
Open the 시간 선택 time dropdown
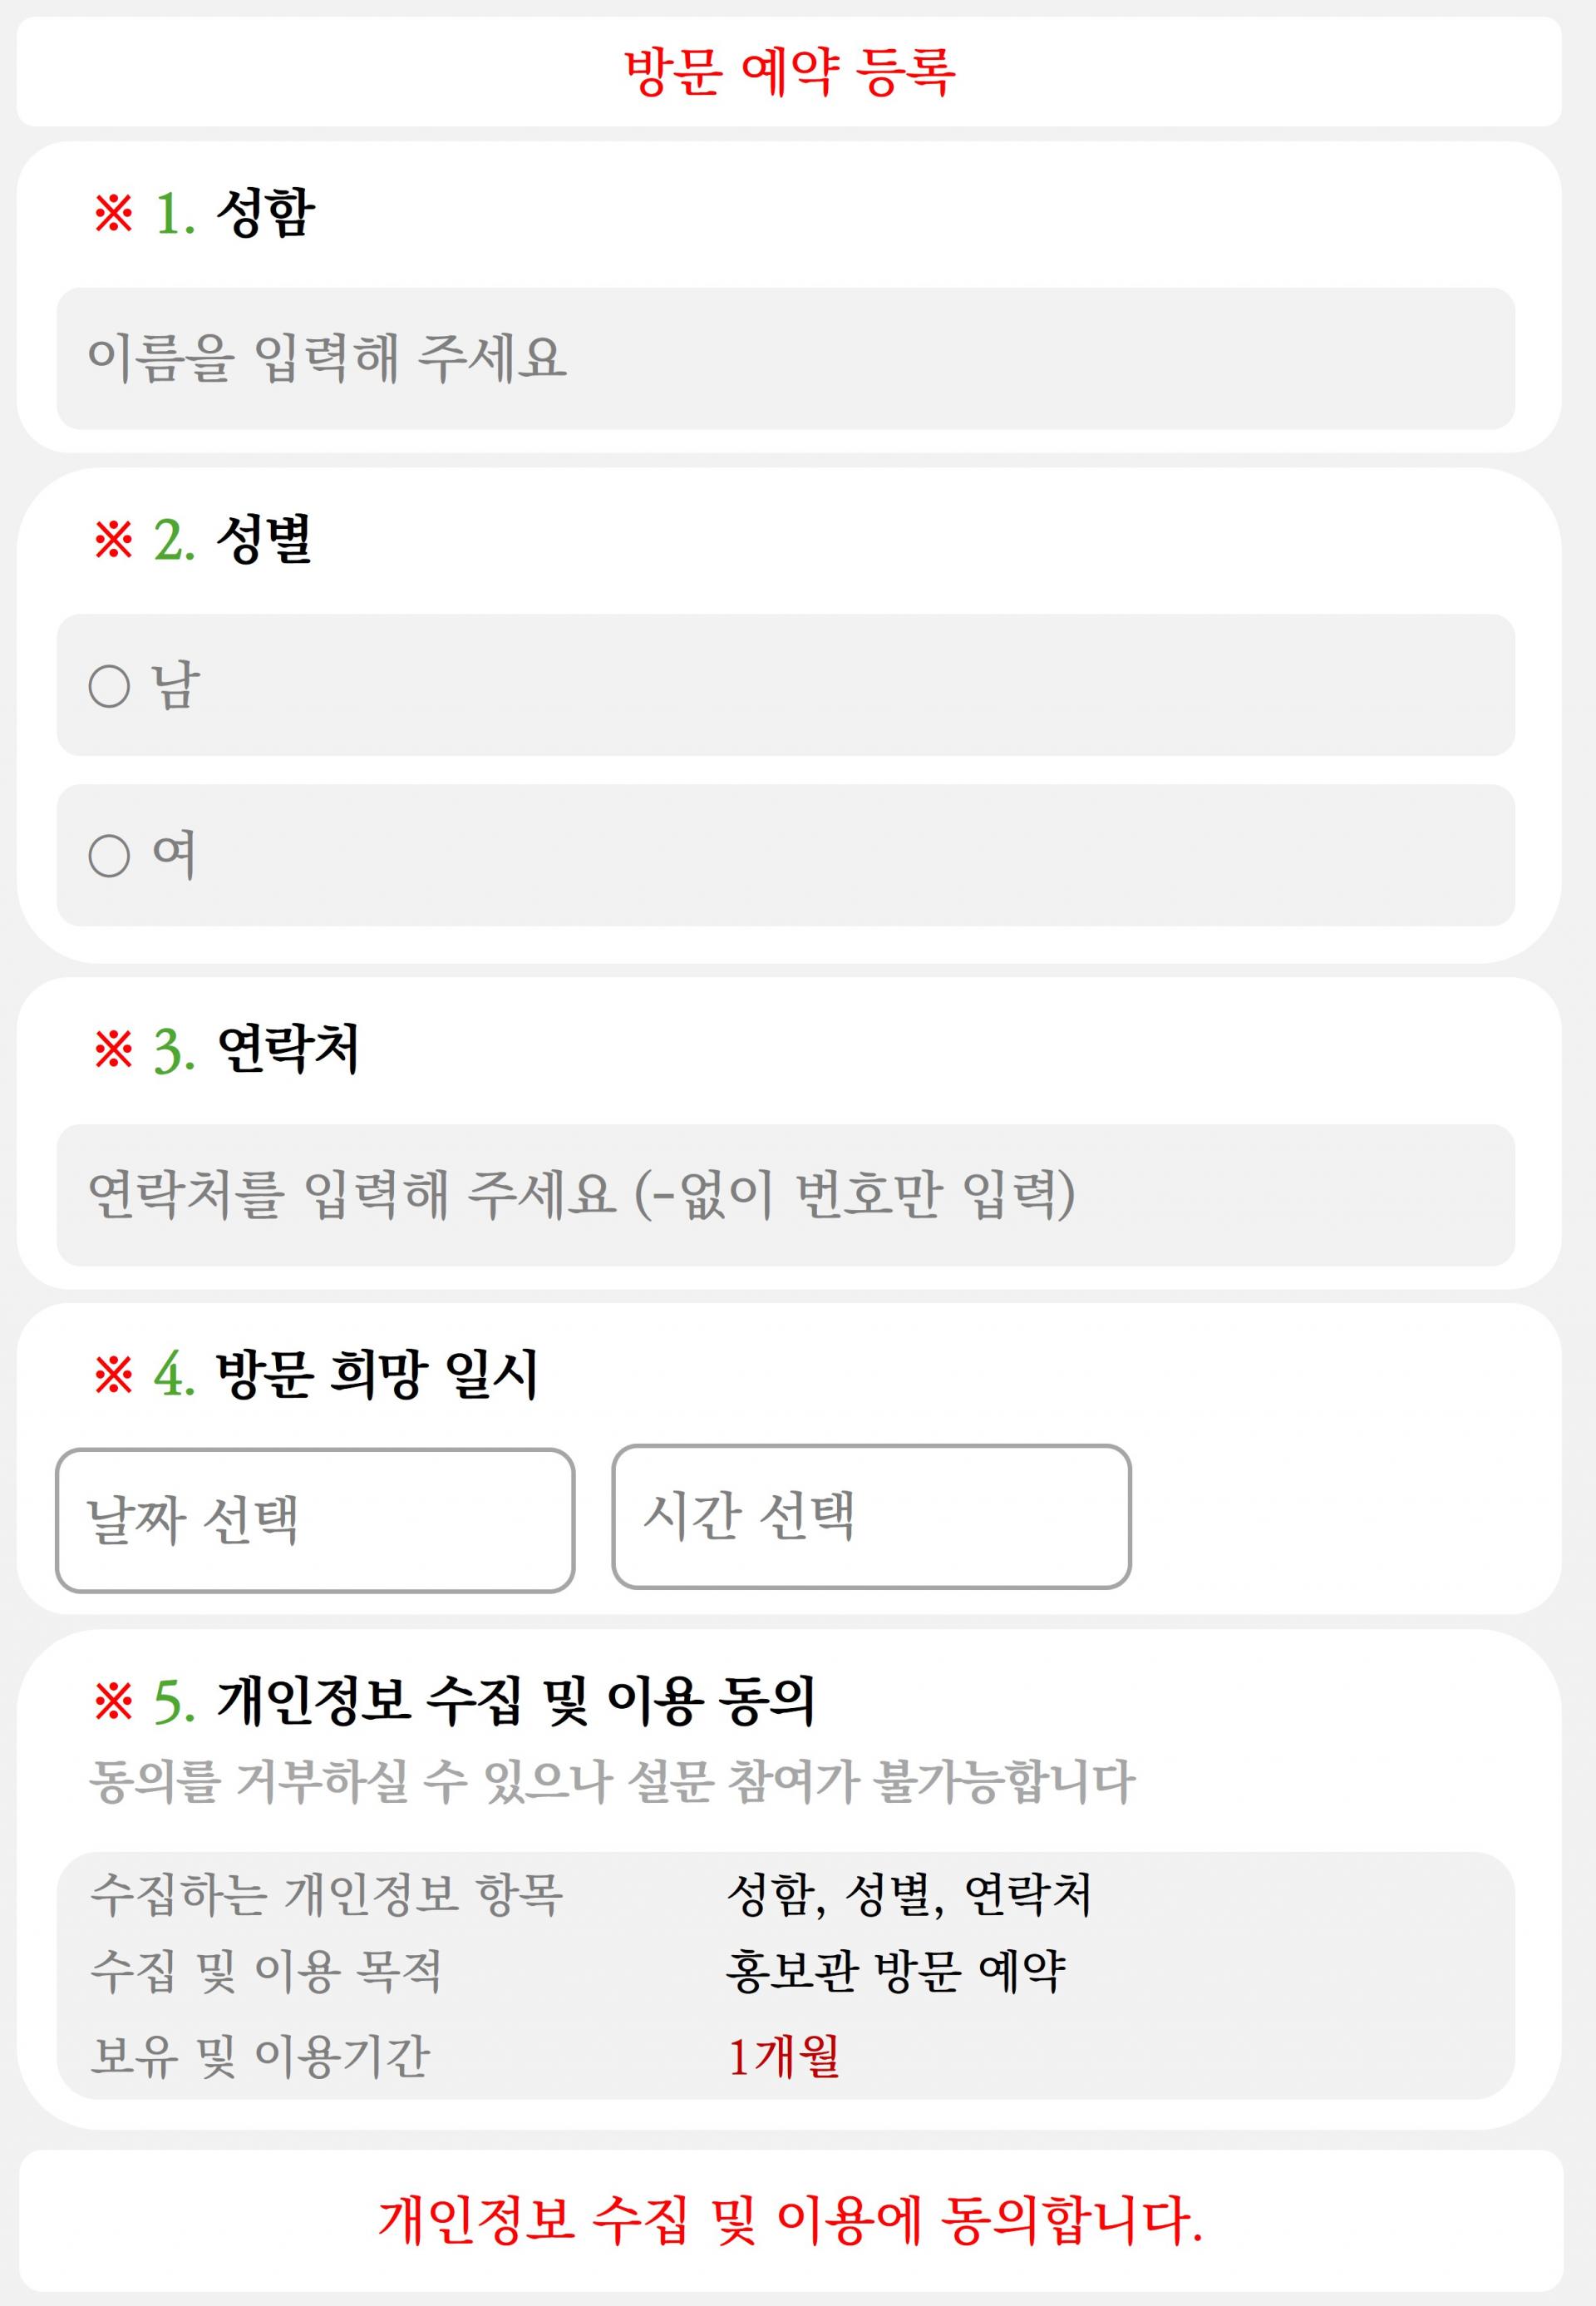click(871, 1517)
